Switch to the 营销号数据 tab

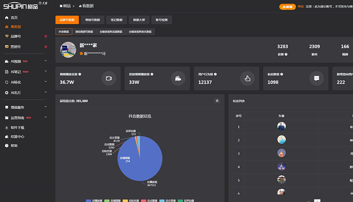coord(93,20)
